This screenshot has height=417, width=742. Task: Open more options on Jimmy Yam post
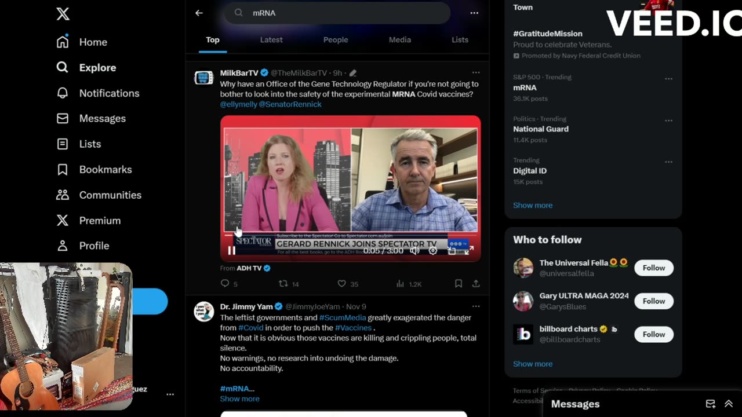click(x=476, y=306)
